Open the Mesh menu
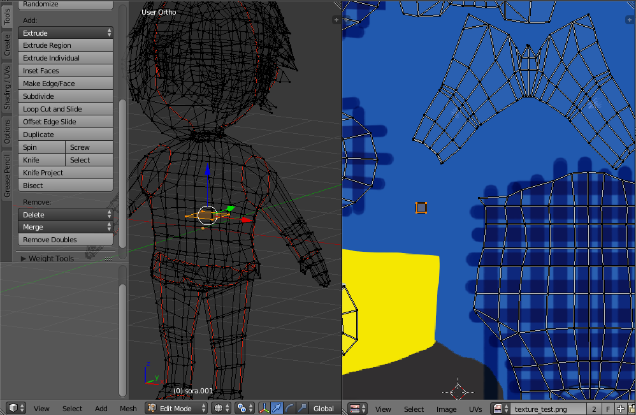 (x=128, y=409)
